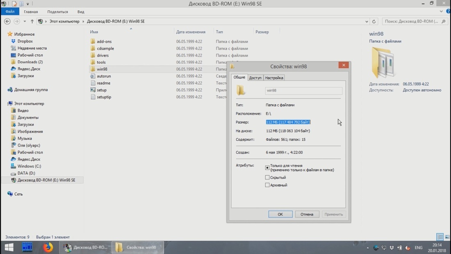Open the recent locations dropdown arrow

25,21
